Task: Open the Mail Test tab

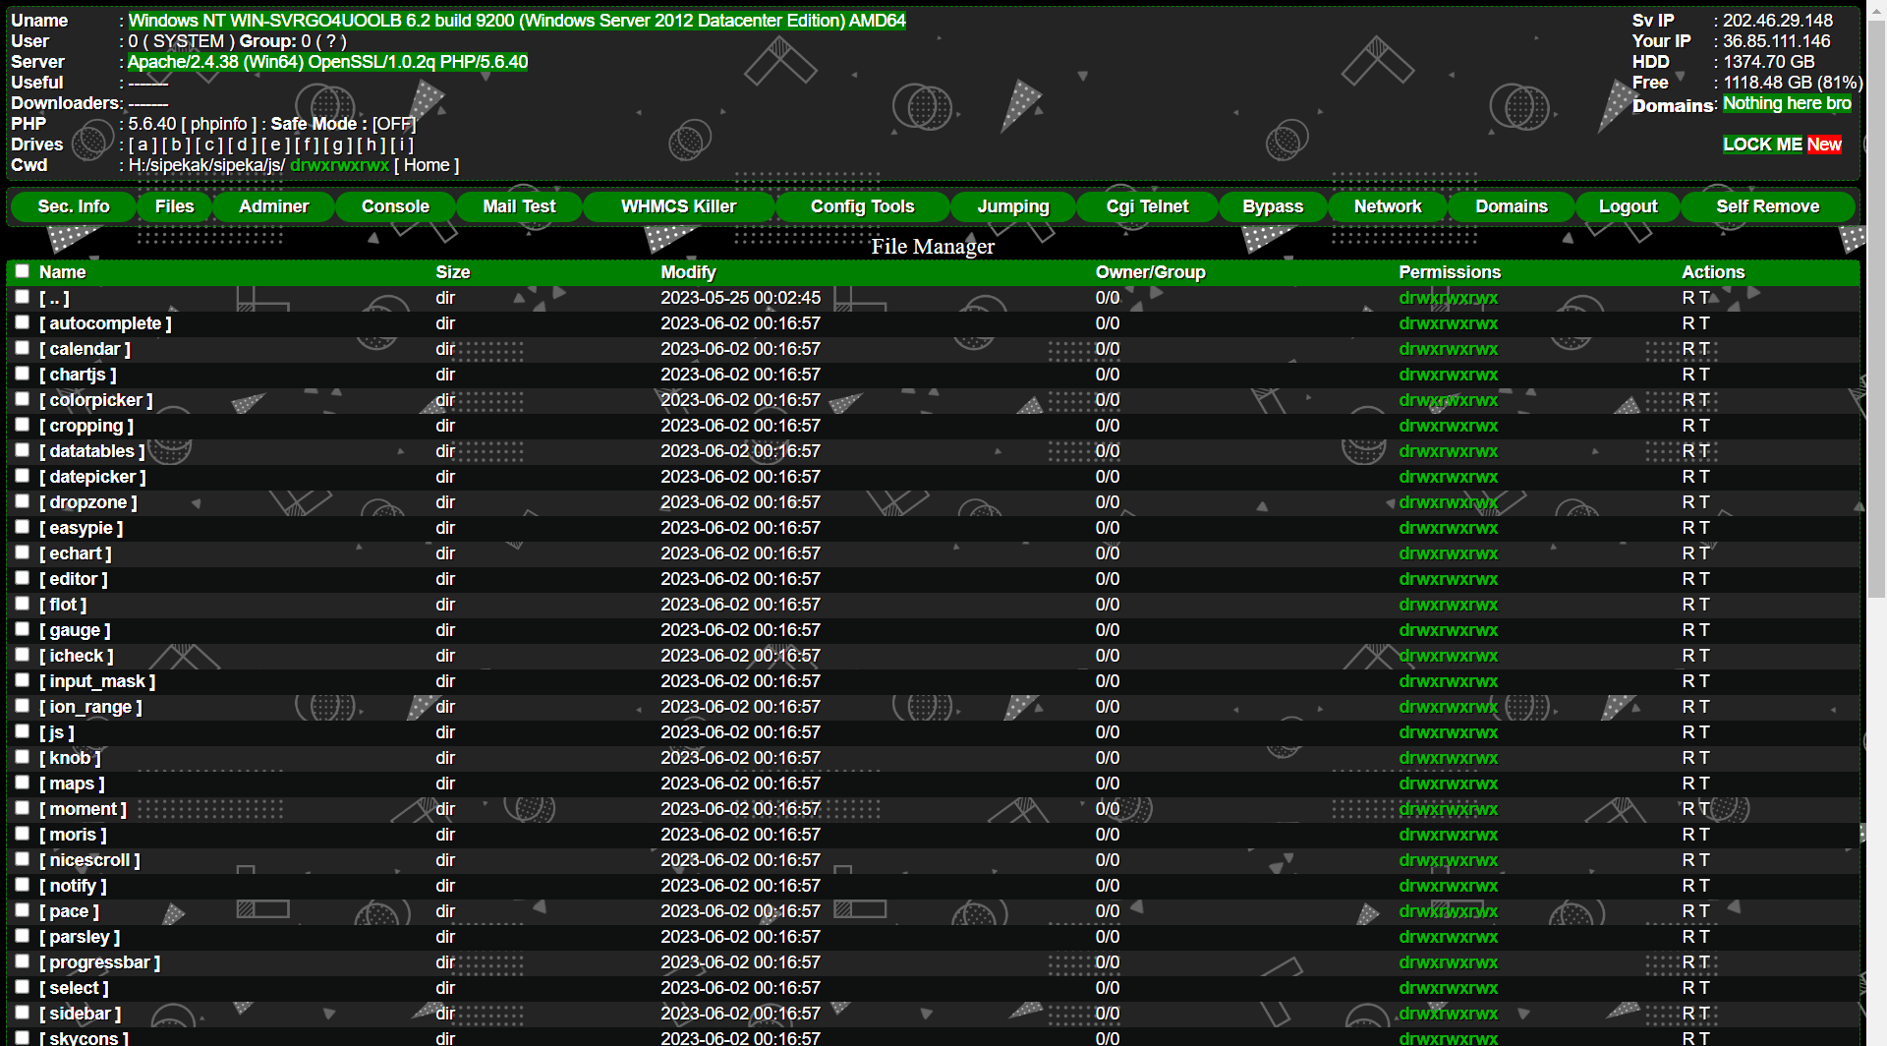Action: (519, 206)
